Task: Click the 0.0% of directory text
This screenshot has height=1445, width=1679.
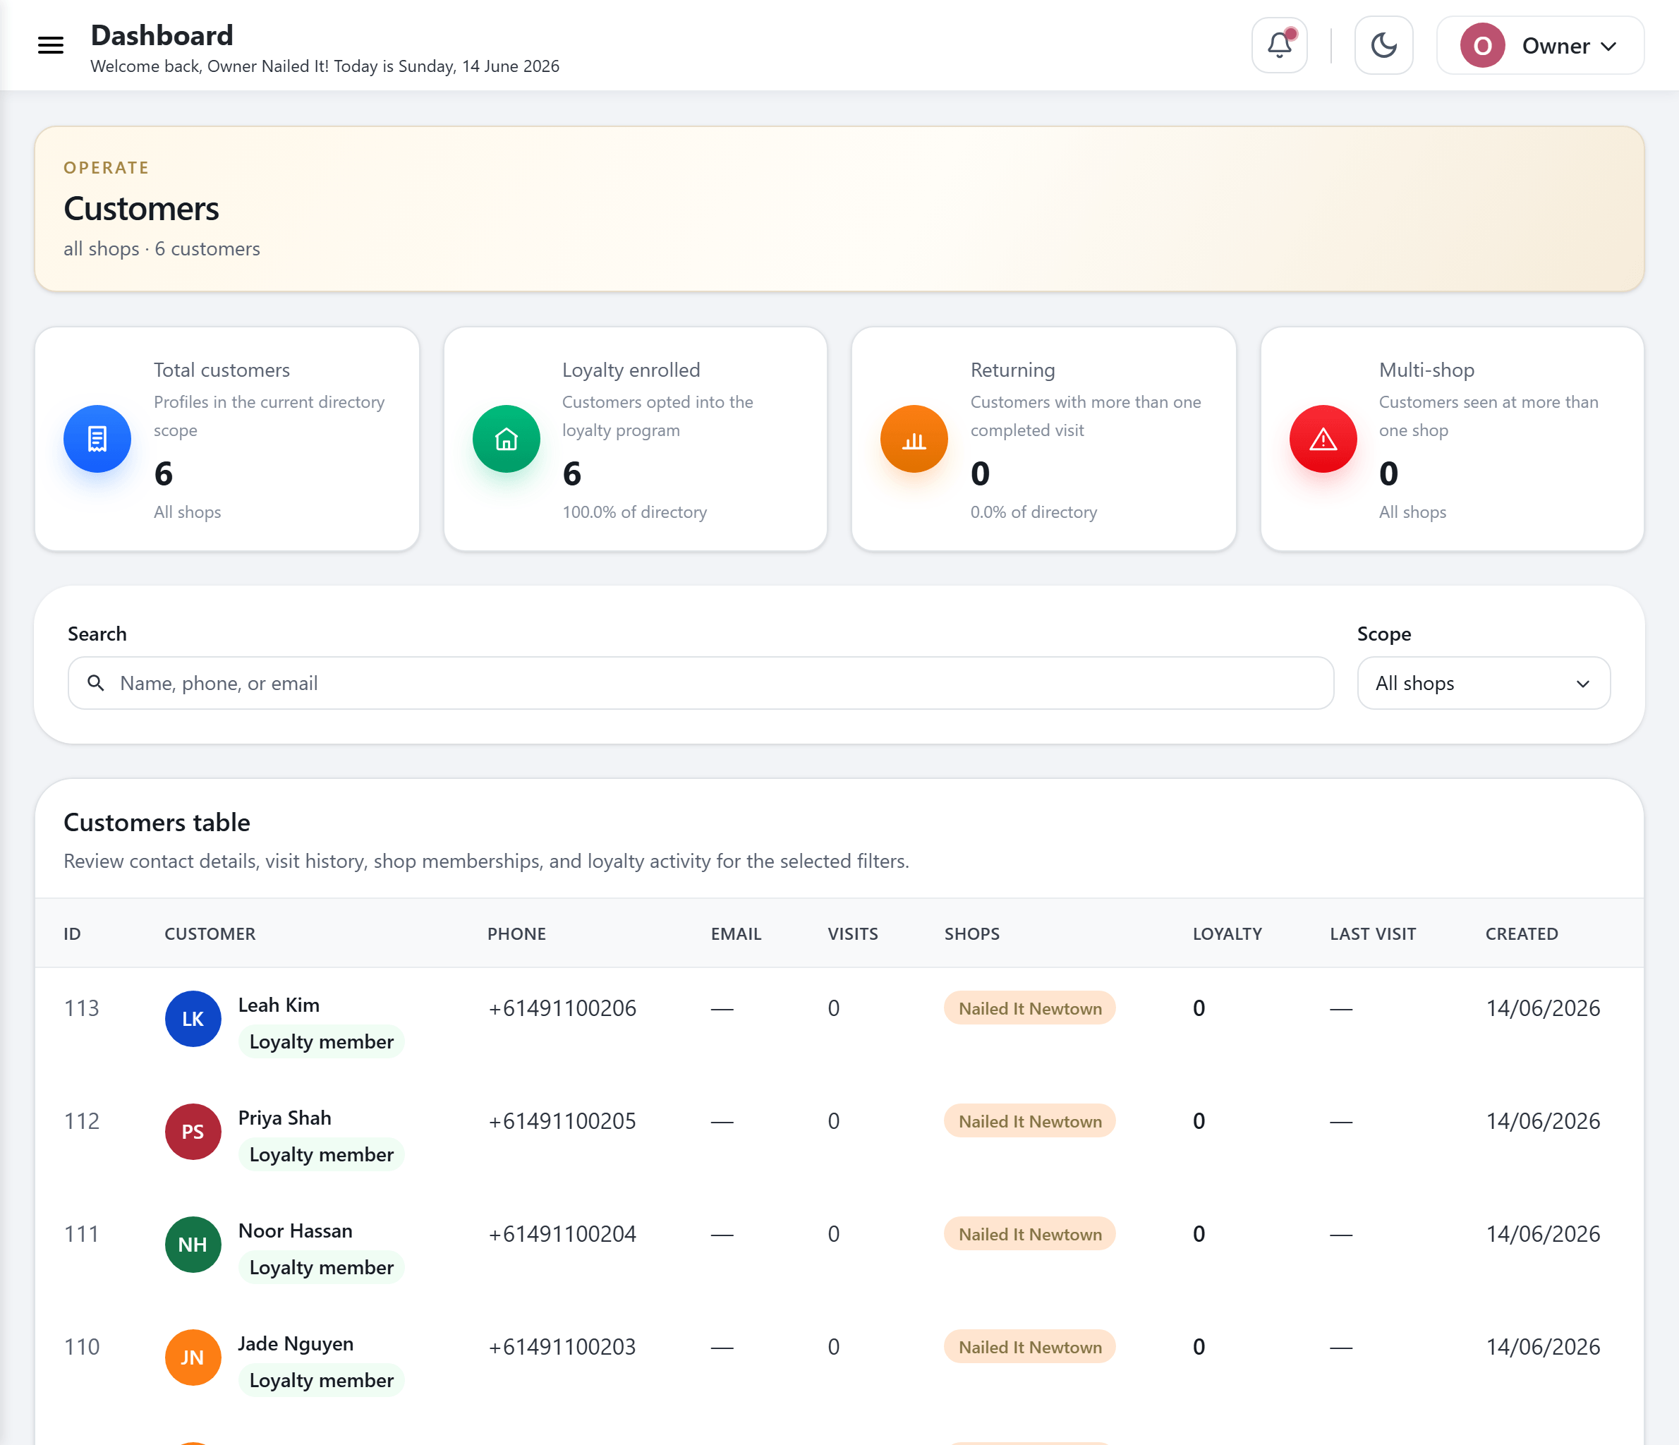Action: pyautogui.click(x=1034, y=512)
